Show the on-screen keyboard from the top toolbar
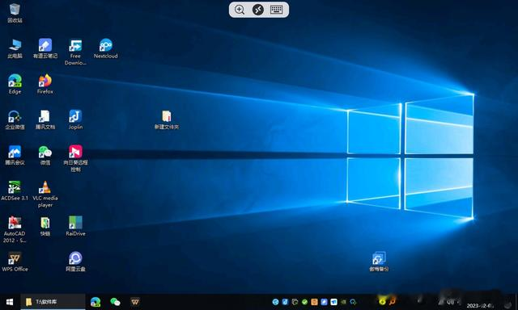This screenshot has width=518, height=310. [276, 10]
